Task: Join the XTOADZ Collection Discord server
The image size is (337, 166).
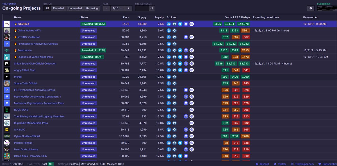Action: pos(186,37)
